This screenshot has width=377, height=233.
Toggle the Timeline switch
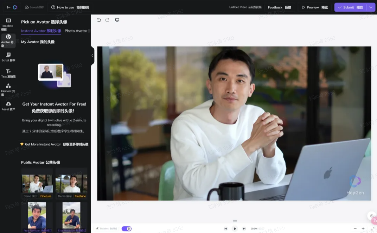point(126,228)
